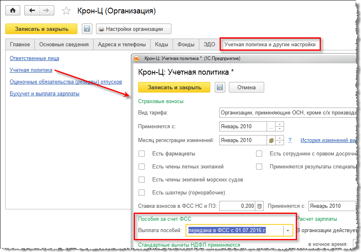The height and width of the screenshot is (252, 361).
Task: Click Стандартные вычеты НДФЛ применяются heading
Action: (x=189, y=245)
